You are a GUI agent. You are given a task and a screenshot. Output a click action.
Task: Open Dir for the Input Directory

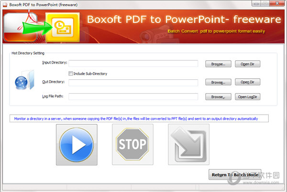pyautogui.click(x=247, y=64)
